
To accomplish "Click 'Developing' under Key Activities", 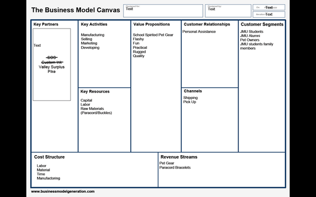I will [x=90, y=48].
